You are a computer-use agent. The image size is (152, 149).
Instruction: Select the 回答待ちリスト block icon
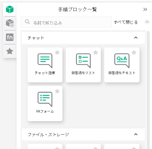coord(83,61)
